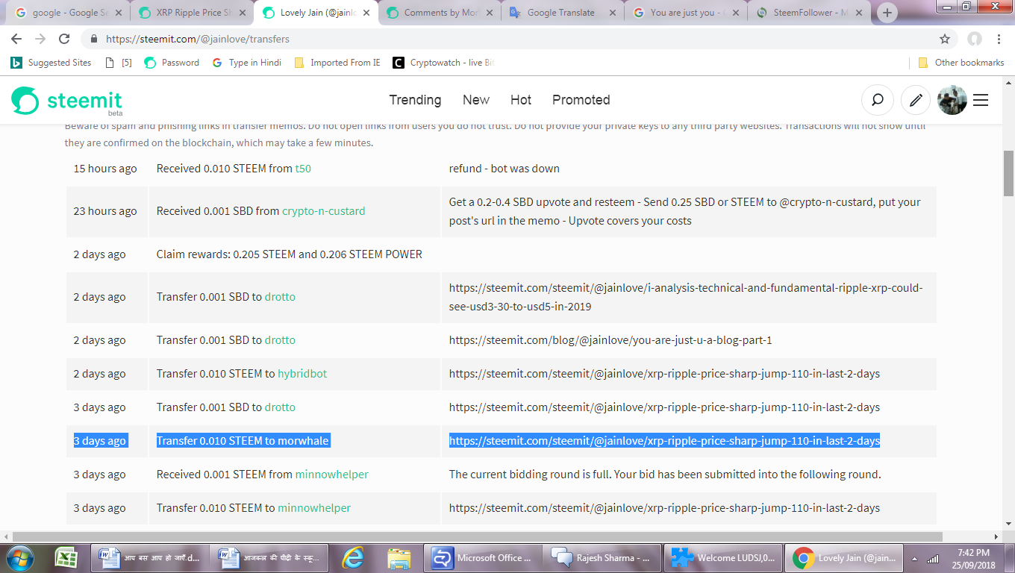
Task: Open the New posts section
Action: click(x=476, y=100)
